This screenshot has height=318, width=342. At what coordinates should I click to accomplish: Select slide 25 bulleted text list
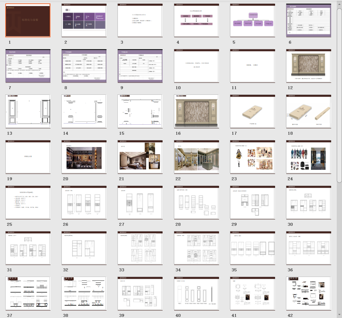click(28, 203)
